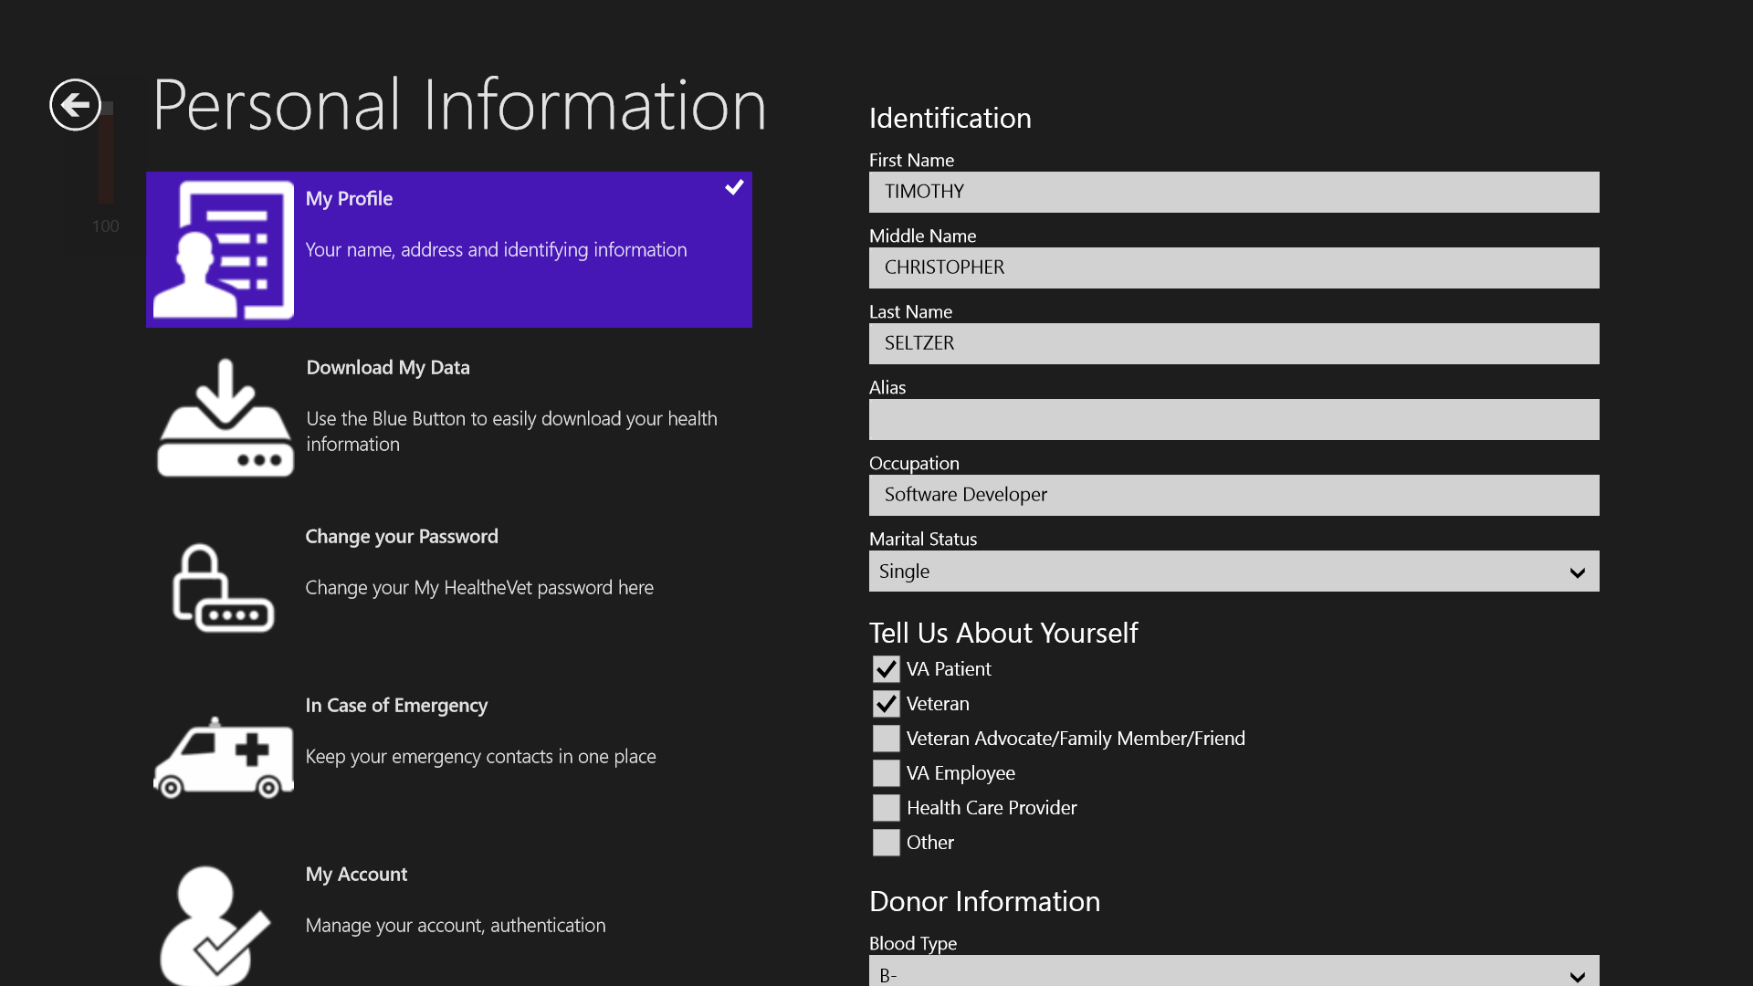Uncheck the Veteran checkbox
Screen dimensions: 1753x986
point(886,704)
